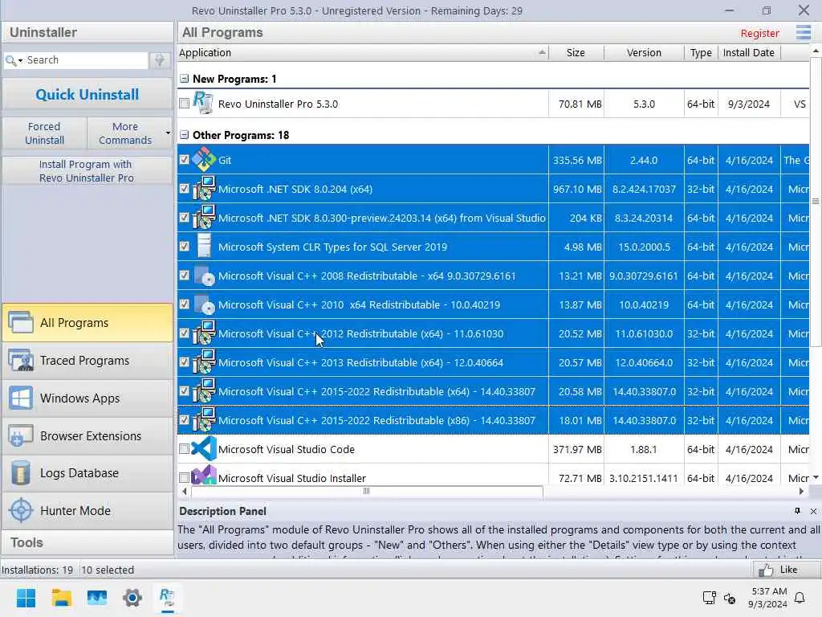Click the horizontal scrollbar thumb

pyautogui.click(x=366, y=492)
